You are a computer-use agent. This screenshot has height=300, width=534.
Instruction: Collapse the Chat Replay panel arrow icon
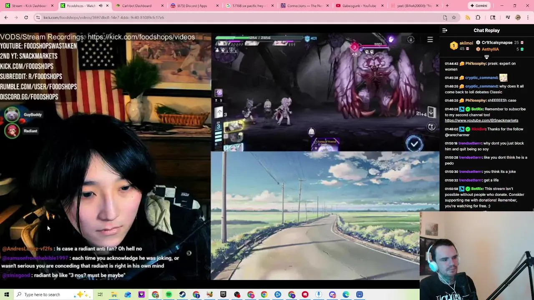(445, 30)
